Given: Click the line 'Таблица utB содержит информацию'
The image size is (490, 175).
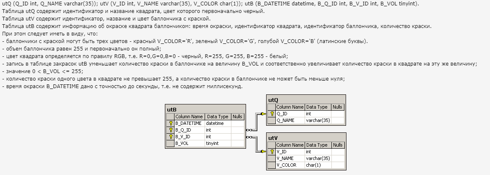Looking at the screenshot, I should pos(217,26).
